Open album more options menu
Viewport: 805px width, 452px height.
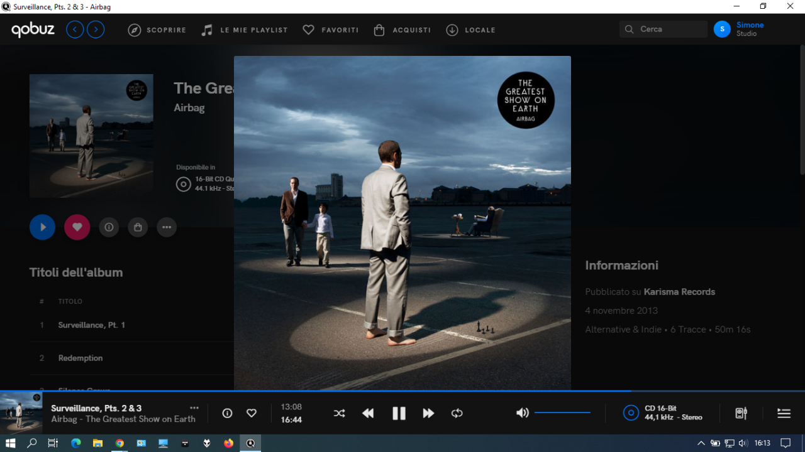click(167, 227)
